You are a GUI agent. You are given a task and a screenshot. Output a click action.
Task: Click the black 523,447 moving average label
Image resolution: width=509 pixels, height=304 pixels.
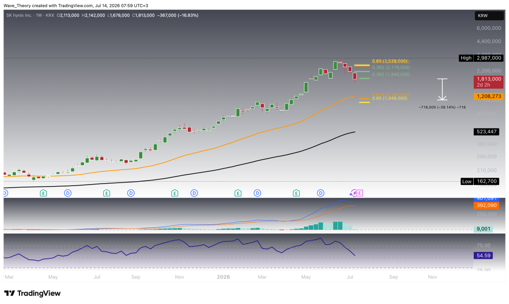[486, 131]
